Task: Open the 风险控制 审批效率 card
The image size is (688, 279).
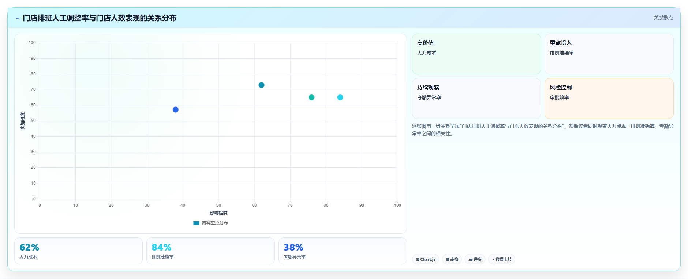Action: (x=609, y=98)
